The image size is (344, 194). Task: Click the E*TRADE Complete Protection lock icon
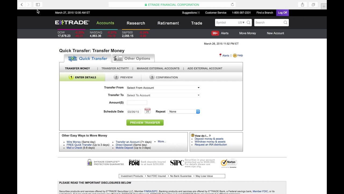(x=89, y=162)
